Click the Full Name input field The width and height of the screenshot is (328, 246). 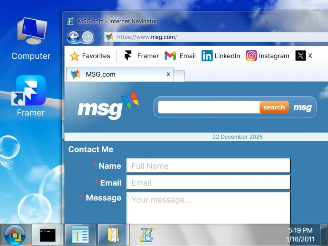208,166
